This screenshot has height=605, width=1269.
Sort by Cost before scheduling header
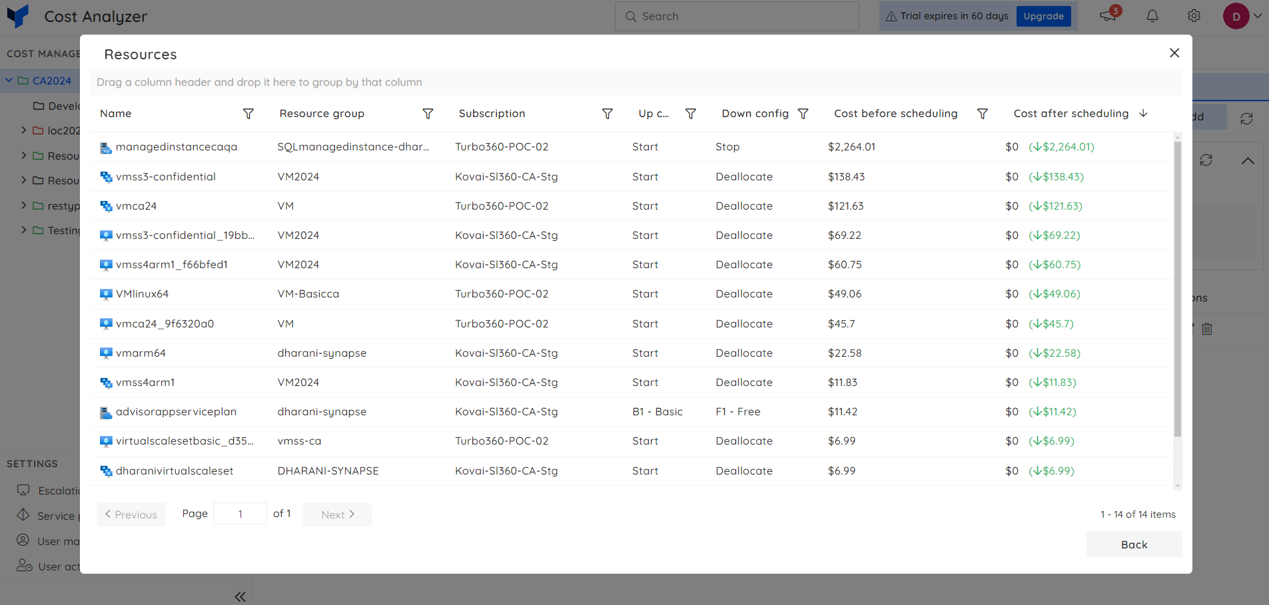895,114
